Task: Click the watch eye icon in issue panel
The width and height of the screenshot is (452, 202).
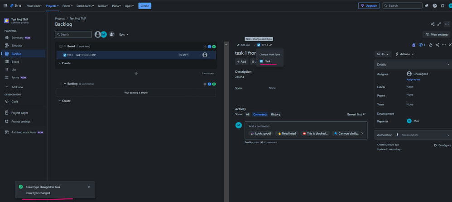Action: pyautogui.click(x=422, y=45)
